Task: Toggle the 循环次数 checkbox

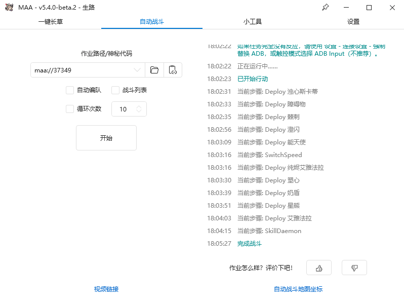Action: (x=70, y=108)
